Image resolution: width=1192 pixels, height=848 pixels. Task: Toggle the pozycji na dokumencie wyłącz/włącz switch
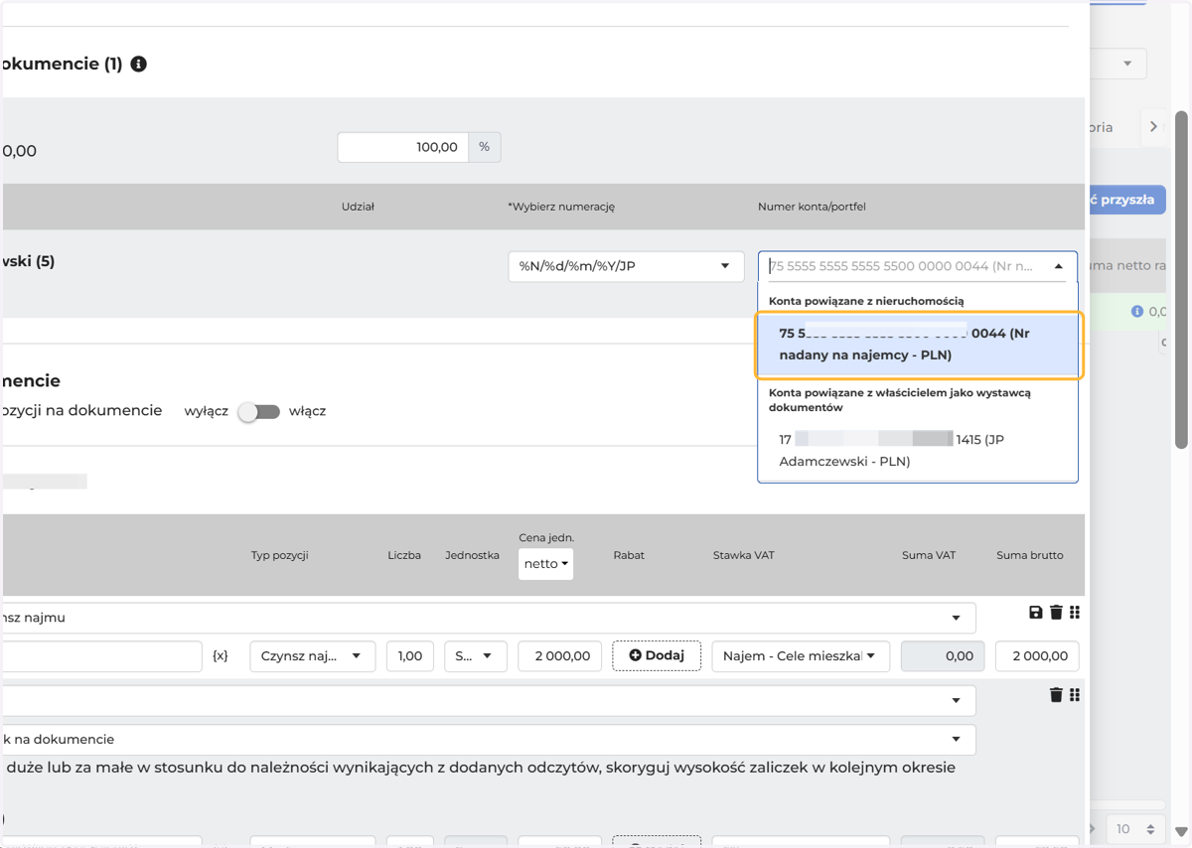tap(259, 411)
